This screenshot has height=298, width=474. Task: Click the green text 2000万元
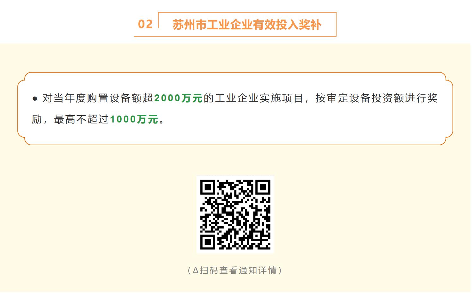(178, 98)
